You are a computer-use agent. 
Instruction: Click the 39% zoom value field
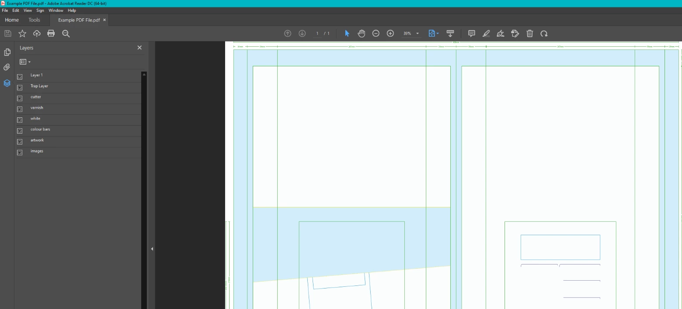[x=407, y=34]
